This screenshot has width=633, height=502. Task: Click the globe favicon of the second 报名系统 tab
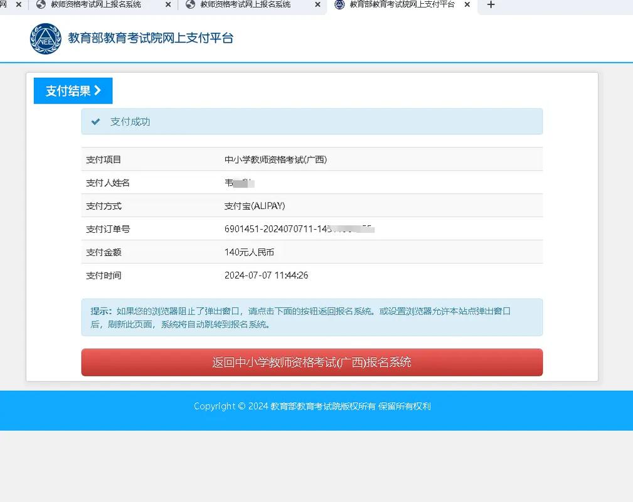[190, 4]
